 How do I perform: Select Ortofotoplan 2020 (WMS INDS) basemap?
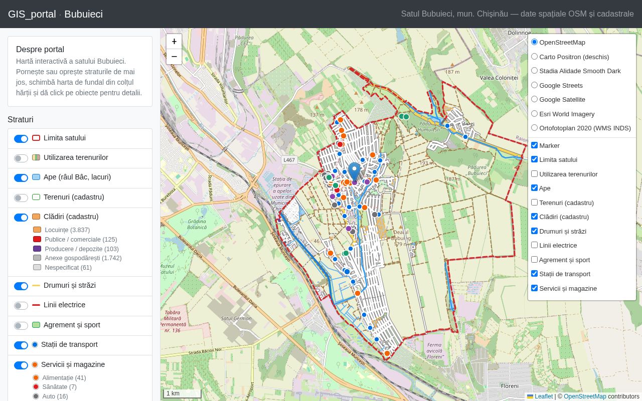(534, 128)
